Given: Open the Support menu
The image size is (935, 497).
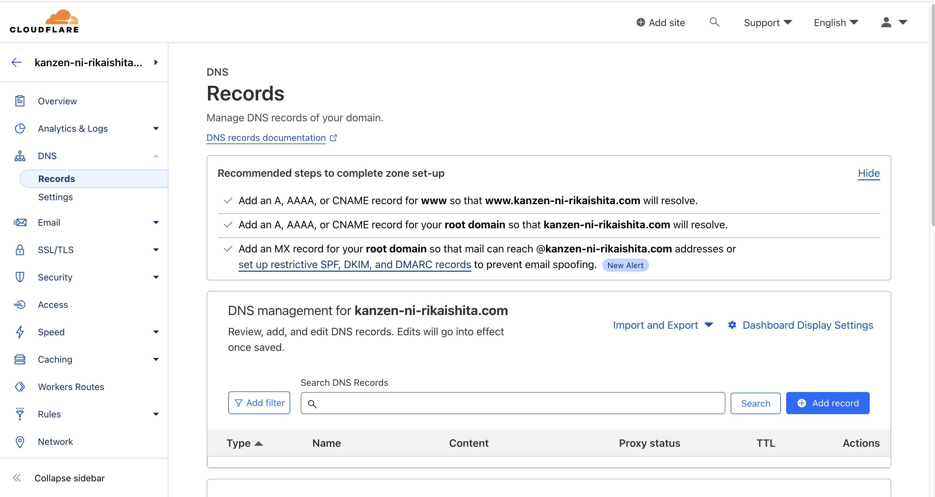Looking at the screenshot, I should pyautogui.click(x=767, y=23).
